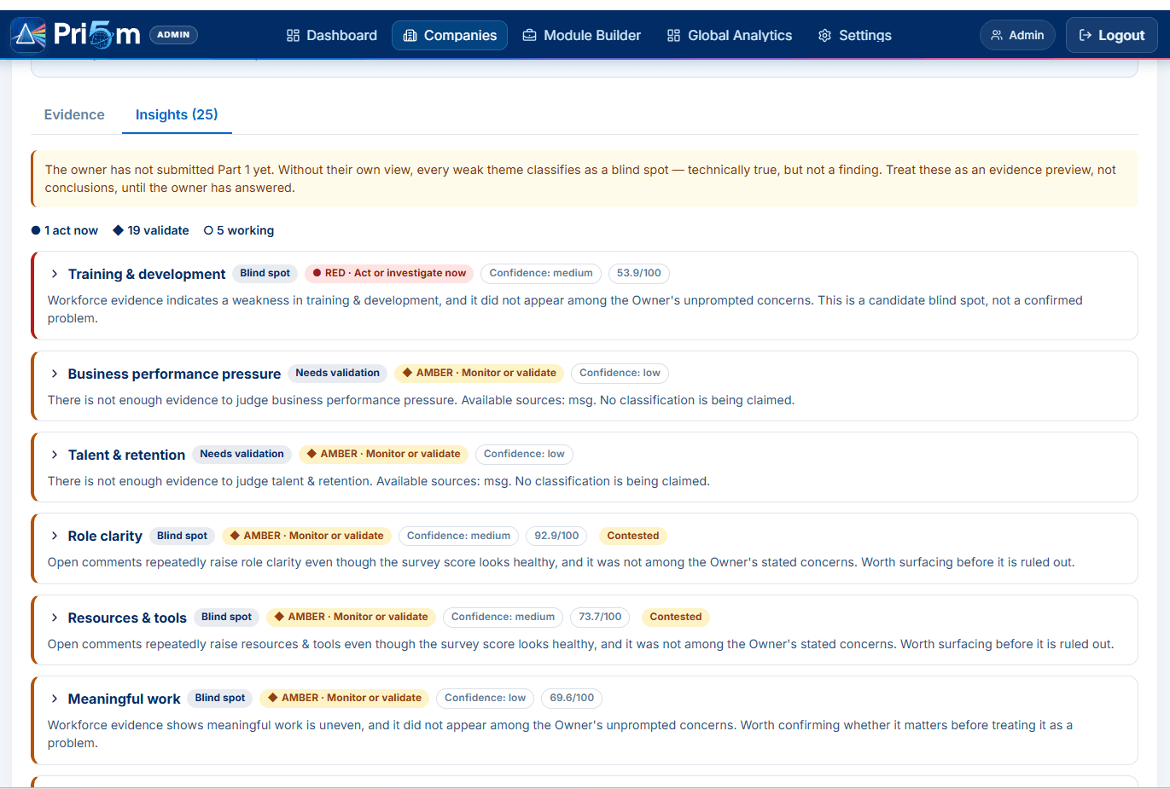Viewport: 1170px width, 789px height.
Task: Switch to the Evidence tab
Action: point(74,114)
